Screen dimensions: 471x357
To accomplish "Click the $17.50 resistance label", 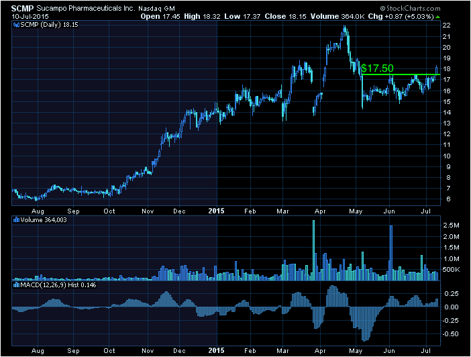I will pyautogui.click(x=377, y=68).
